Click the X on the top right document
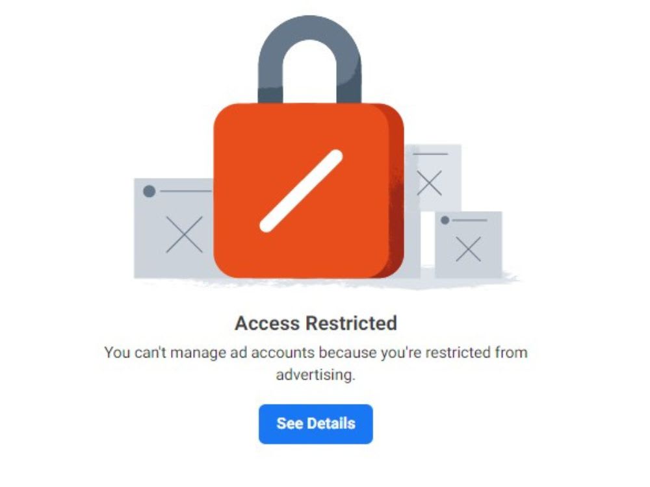This screenshot has height=487, width=650. (430, 184)
